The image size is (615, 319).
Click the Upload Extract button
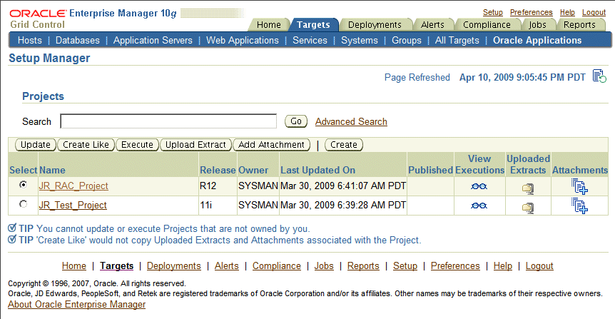pos(195,145)
